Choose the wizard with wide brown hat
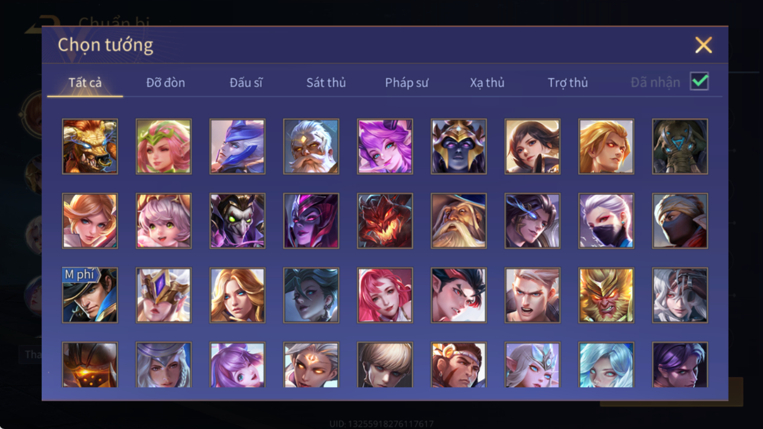Viewport: 763px width, 429px height. [459, 220]
